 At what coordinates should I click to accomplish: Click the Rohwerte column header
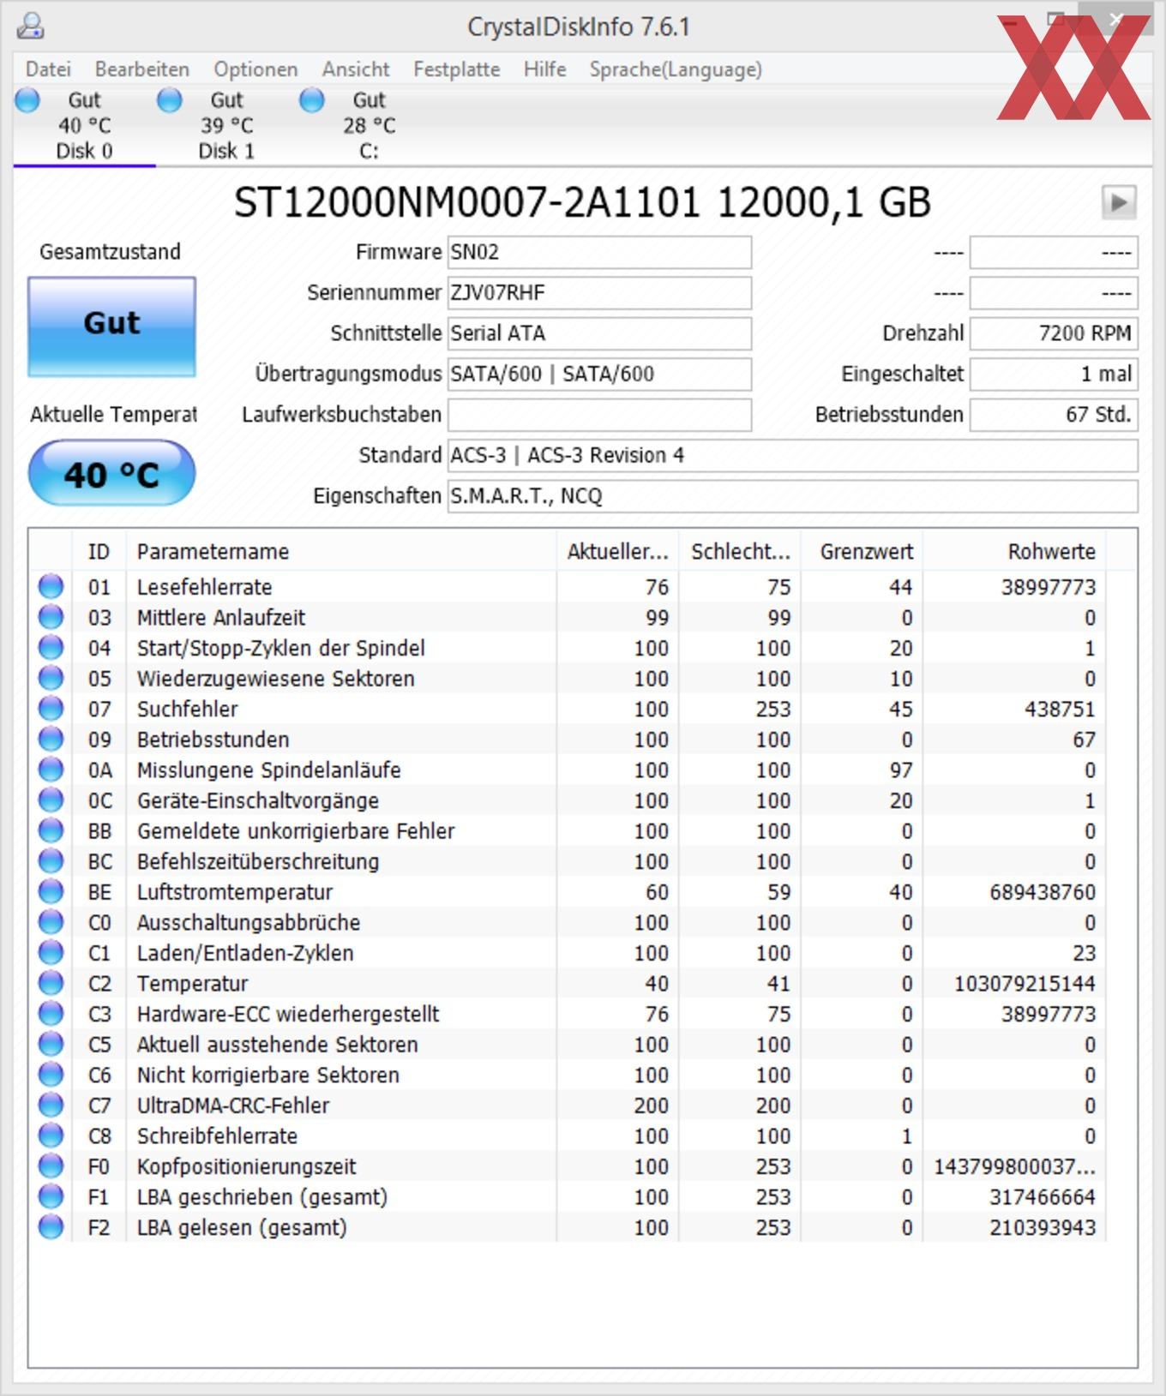tap(1014, 552)
